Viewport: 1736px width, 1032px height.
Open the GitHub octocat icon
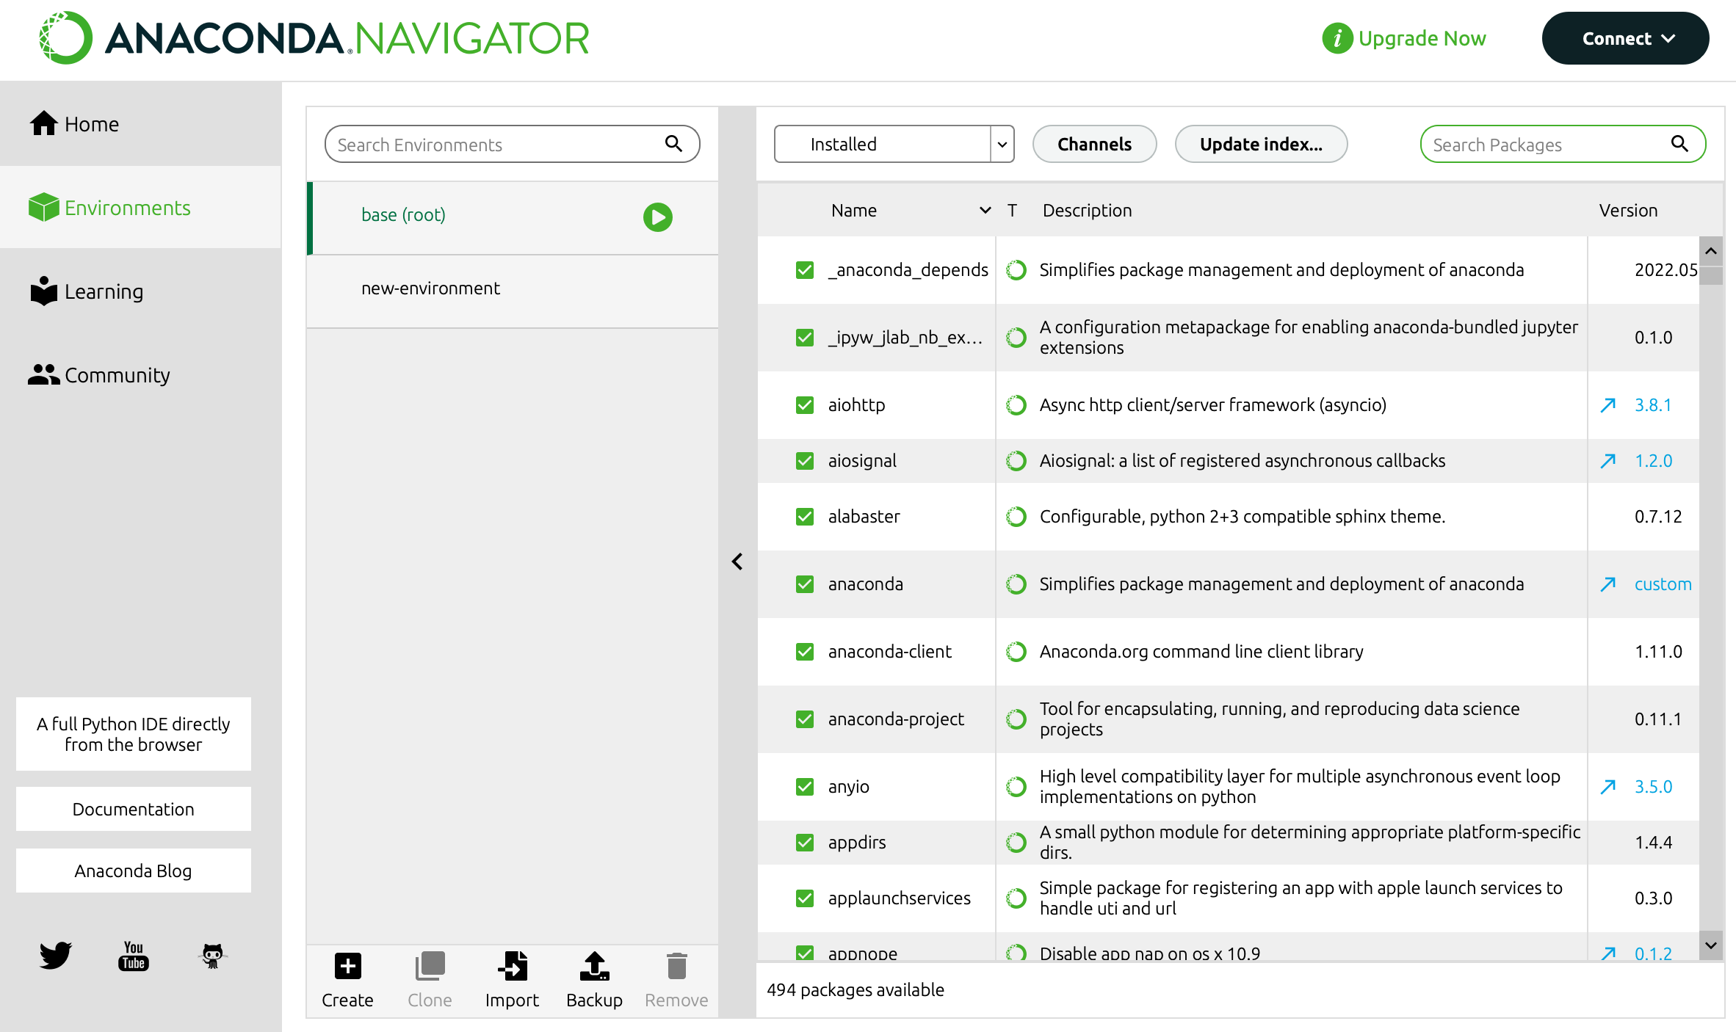[x=212, y=956]
